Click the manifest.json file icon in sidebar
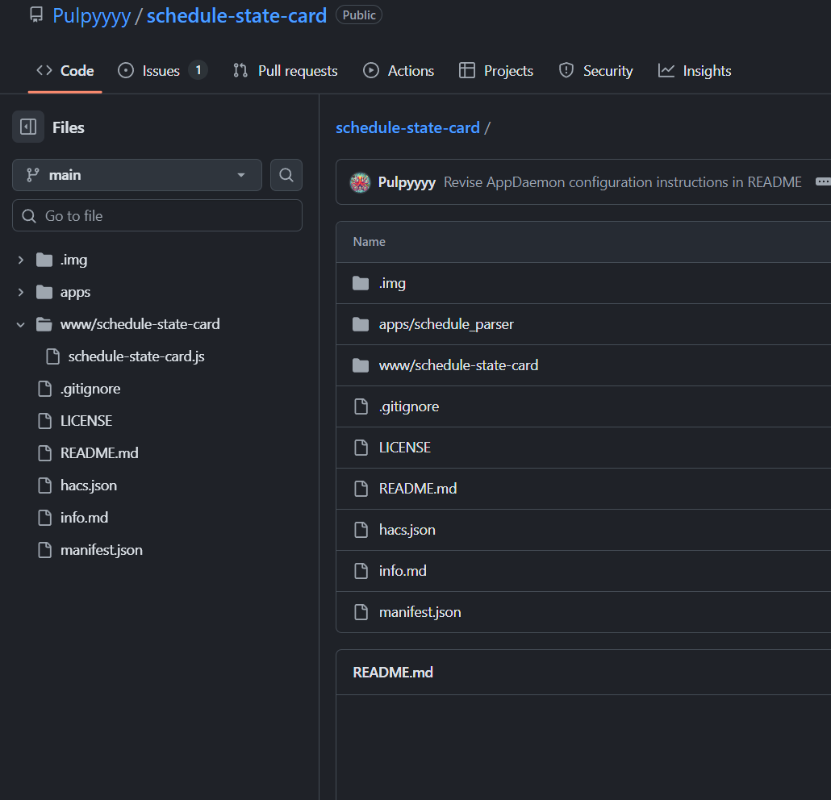 tap(45, 550)
